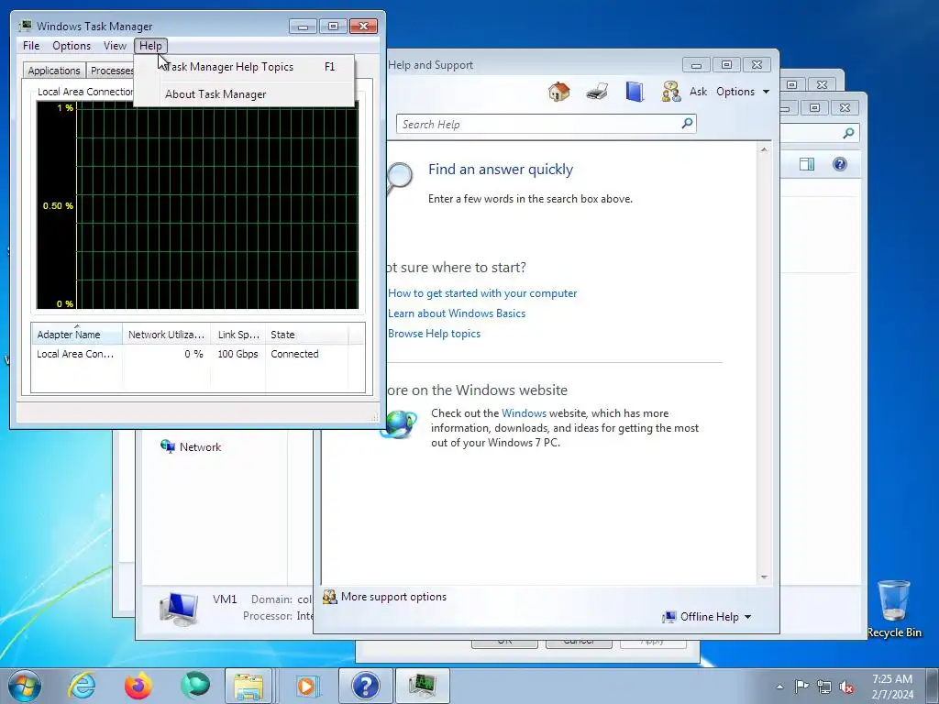The width and height of the screenshot is (939, 704).
Task: Launch Internet Explorer from taskbar
Action: [82, 686]
